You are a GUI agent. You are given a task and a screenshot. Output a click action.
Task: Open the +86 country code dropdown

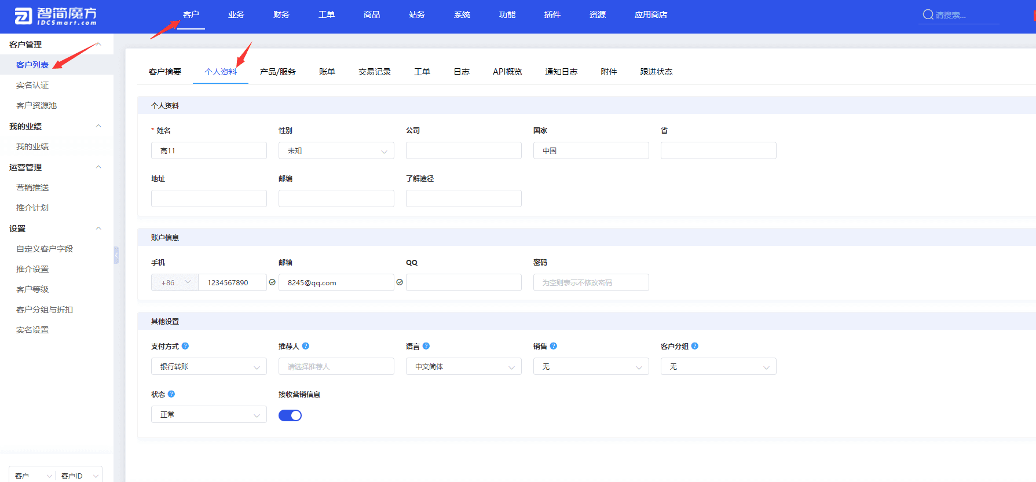click(x=175, y=282)
